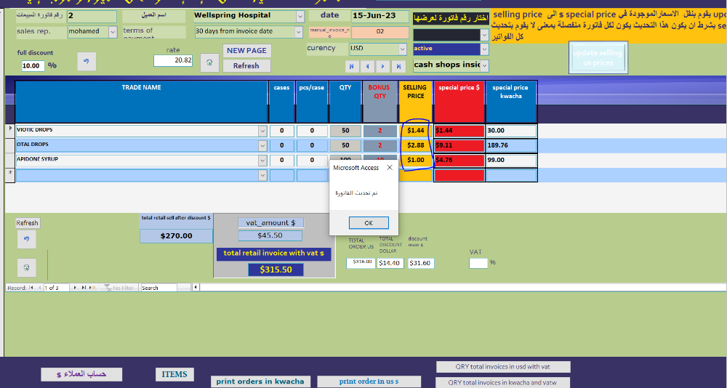Expand the sales rep dropdown showing mohamed
Screen dimensions: 727x388
pyautogui.click(x=113, y=32)
